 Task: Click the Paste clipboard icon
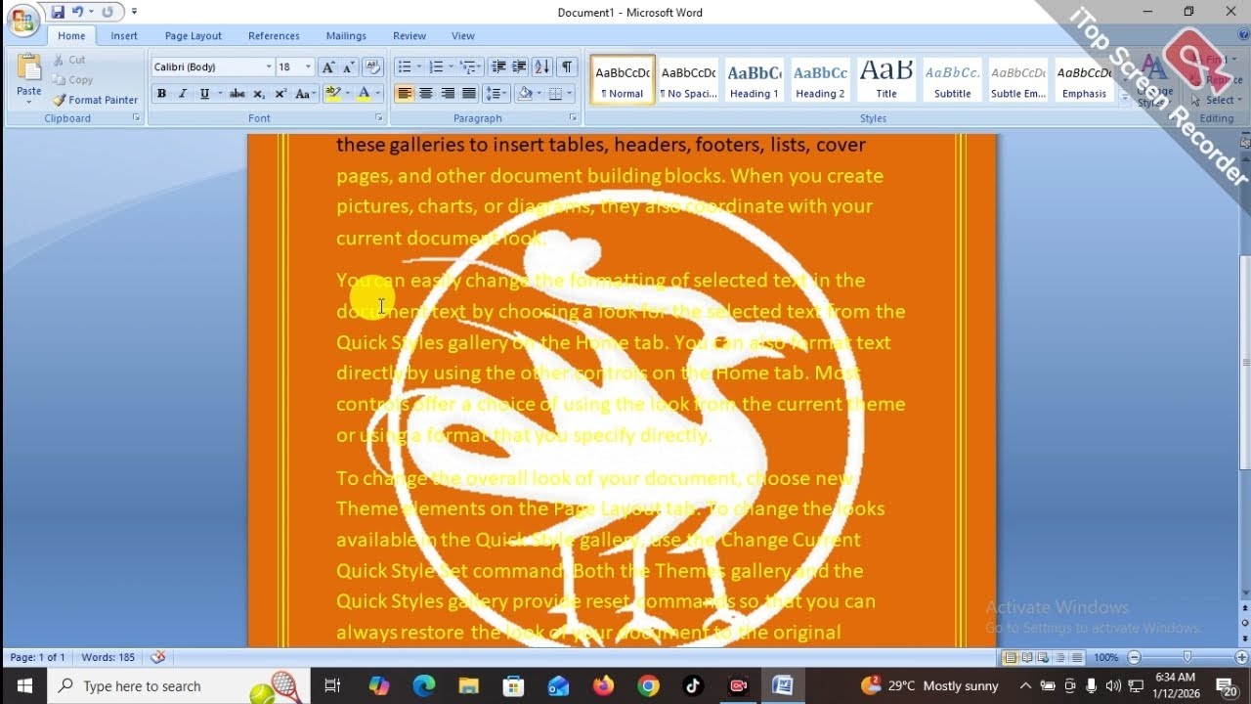tap(29, 67)
